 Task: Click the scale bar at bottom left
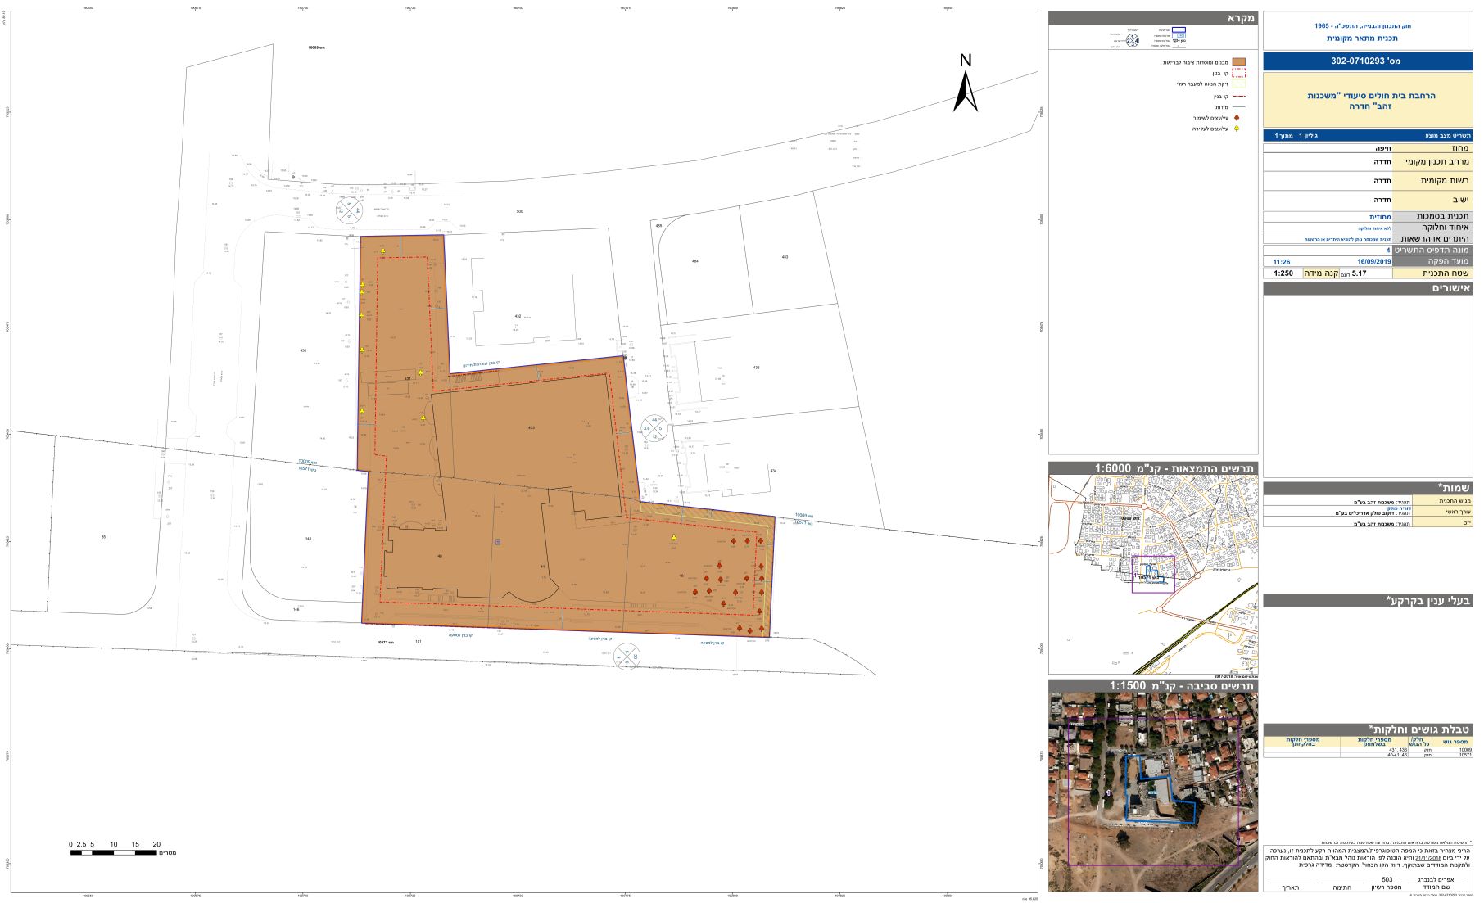[x=114, y=852]
